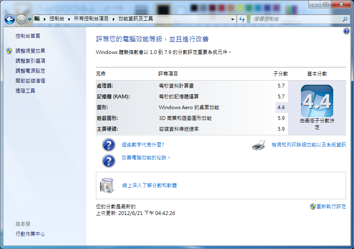Open 調整索引選項 link
Viewport: 354px width, 249px height.
click(30, 61)
